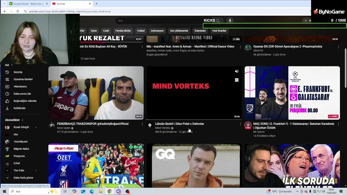Click the page vertical scrollbar
Screen dimensions: 347x195
pos(346,68)
